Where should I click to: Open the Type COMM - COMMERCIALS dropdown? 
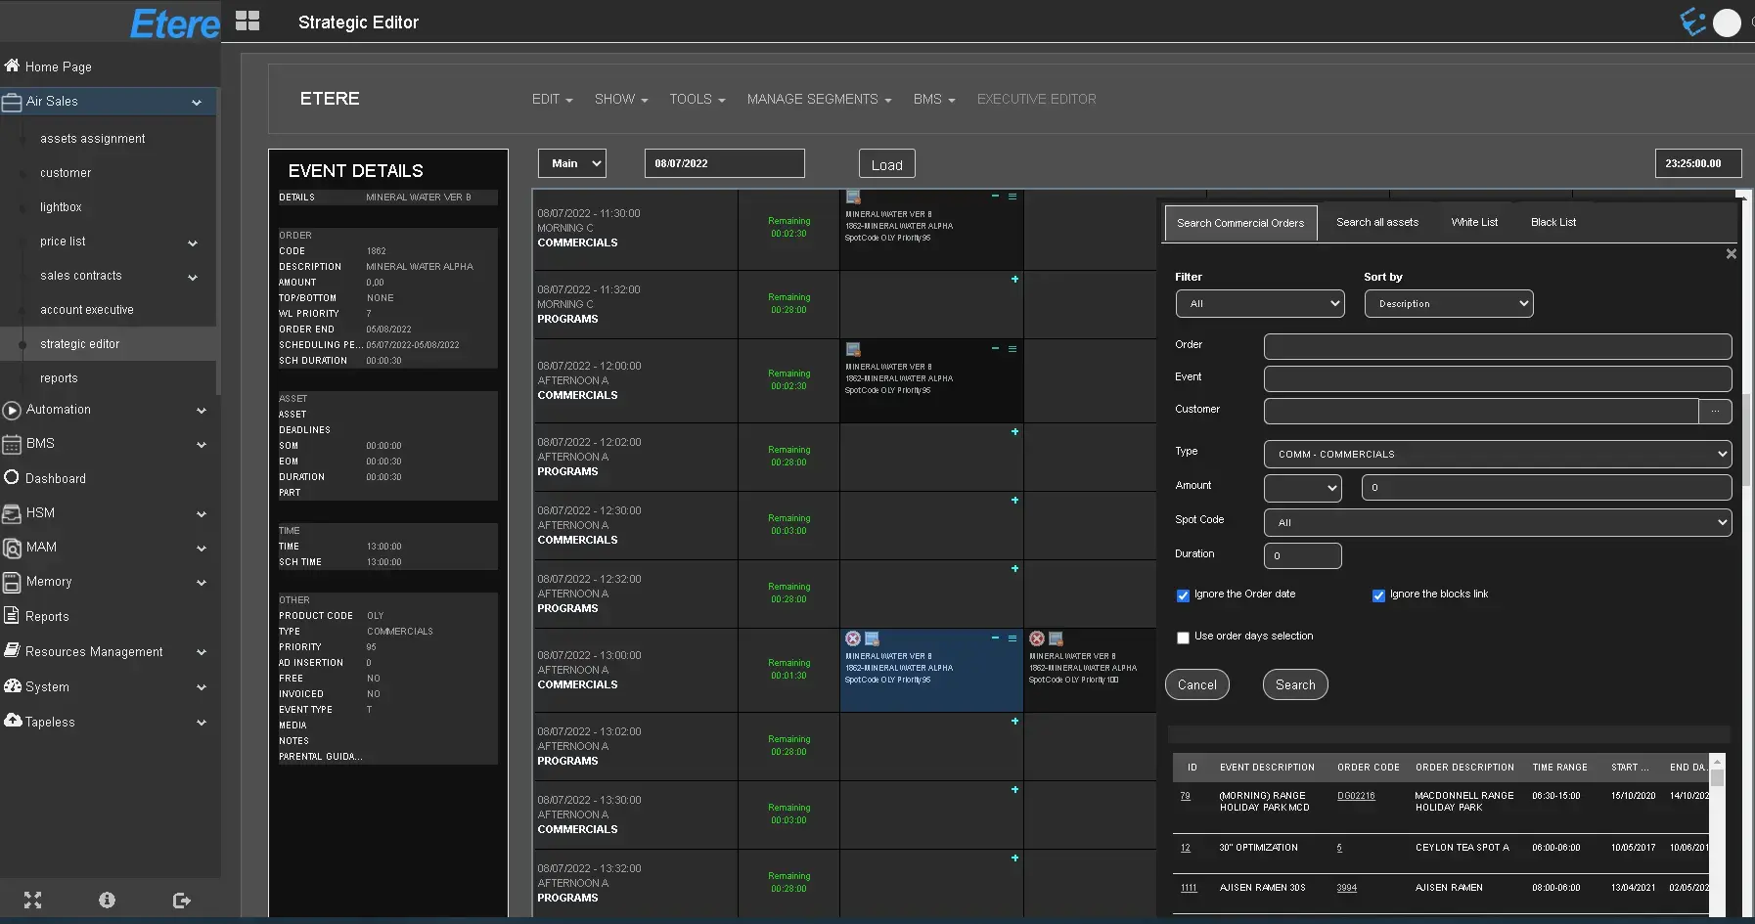(x=1497, y=455)
